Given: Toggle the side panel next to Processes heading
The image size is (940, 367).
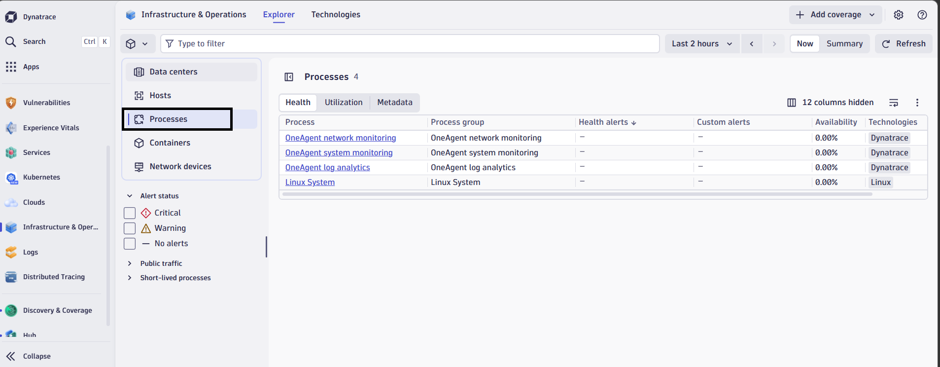Looking at the screenshot, I should tap(289, 77).
